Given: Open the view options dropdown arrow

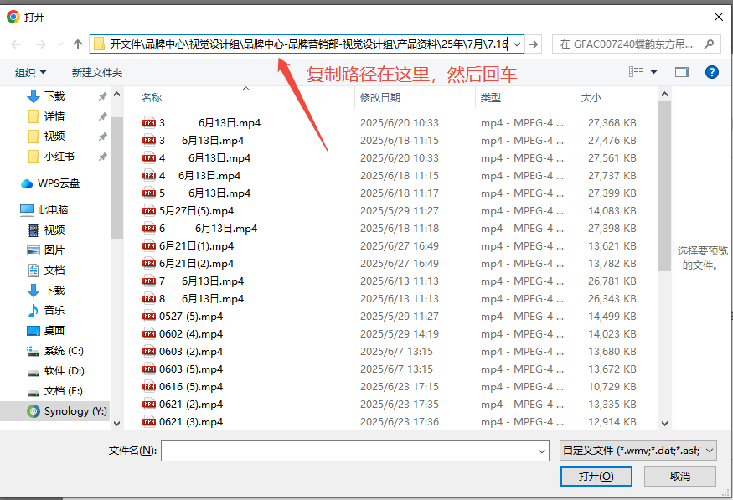Looking at the screenshot, I should [x=653, y=73].
